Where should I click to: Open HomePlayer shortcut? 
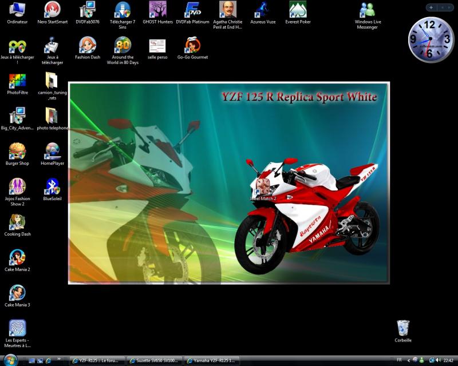(x=53, y=154)
